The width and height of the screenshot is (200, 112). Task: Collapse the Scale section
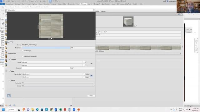coord(10,71)
